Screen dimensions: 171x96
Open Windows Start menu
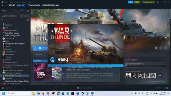click(x=3, y=93)
